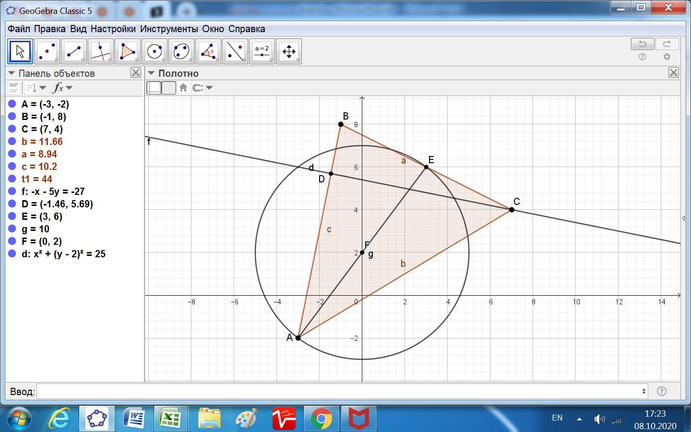The height and width of the screenshot is (432, 691).
Task: Select the Ellipse conic tool
Action: point(181,51)
